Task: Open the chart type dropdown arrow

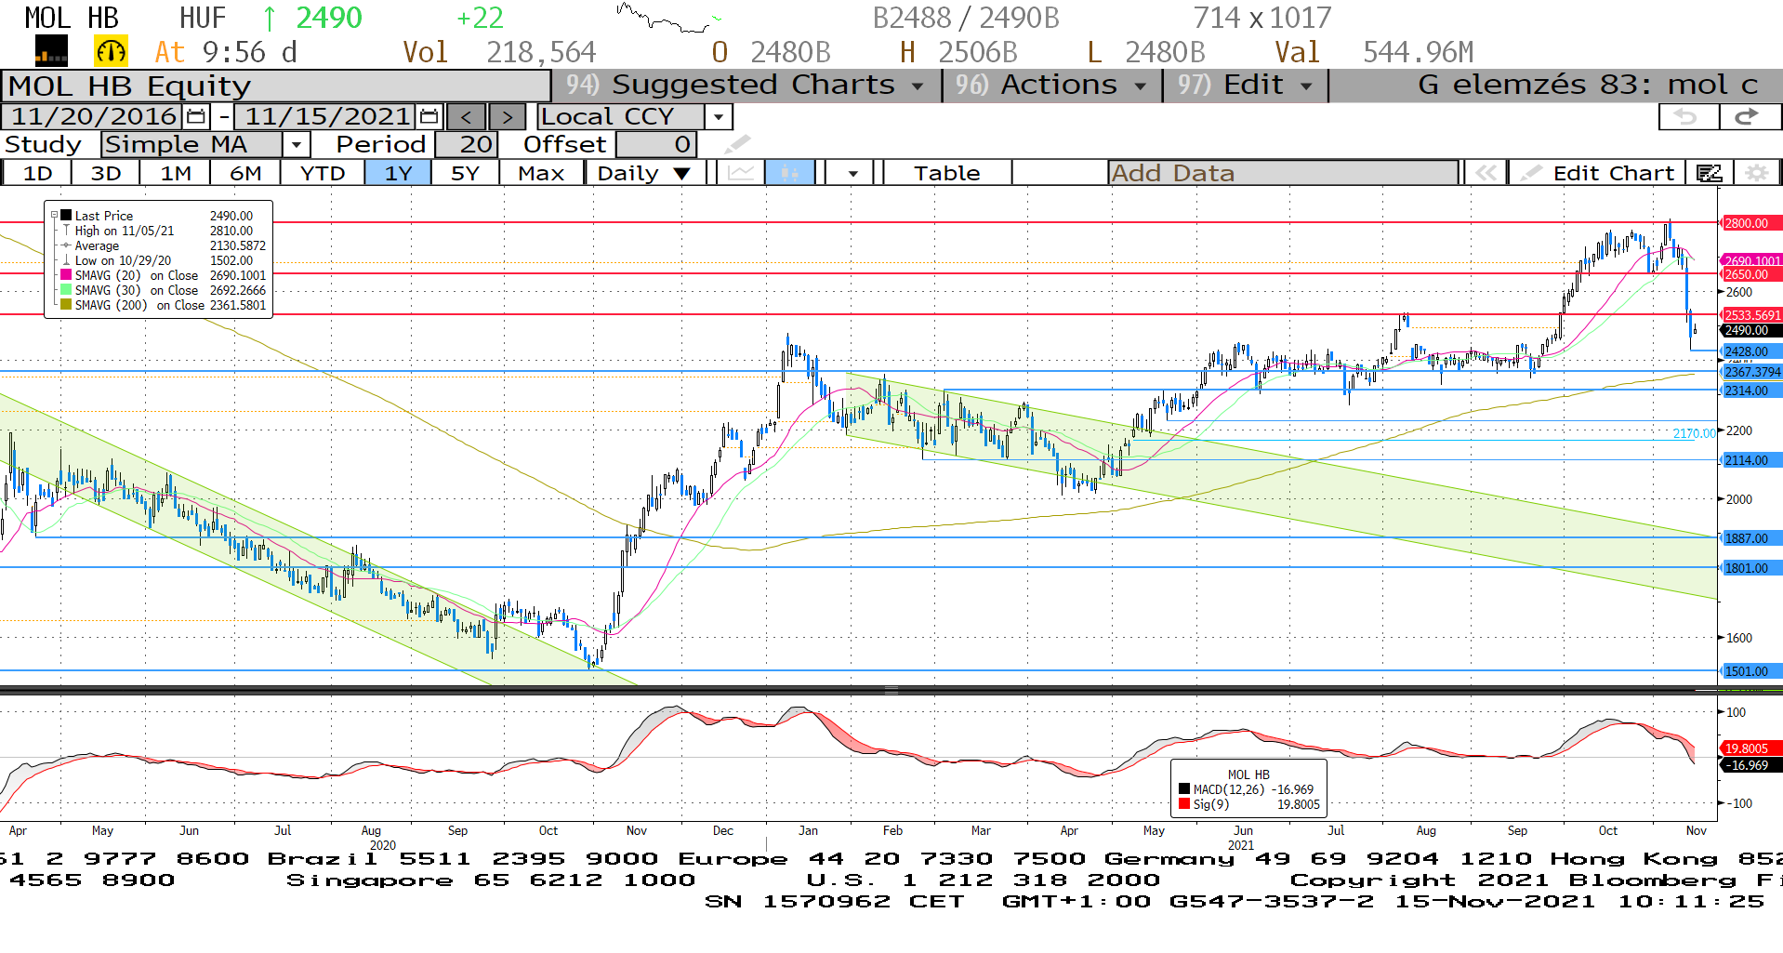Action: pyautogui.click(x=852, y=173)
